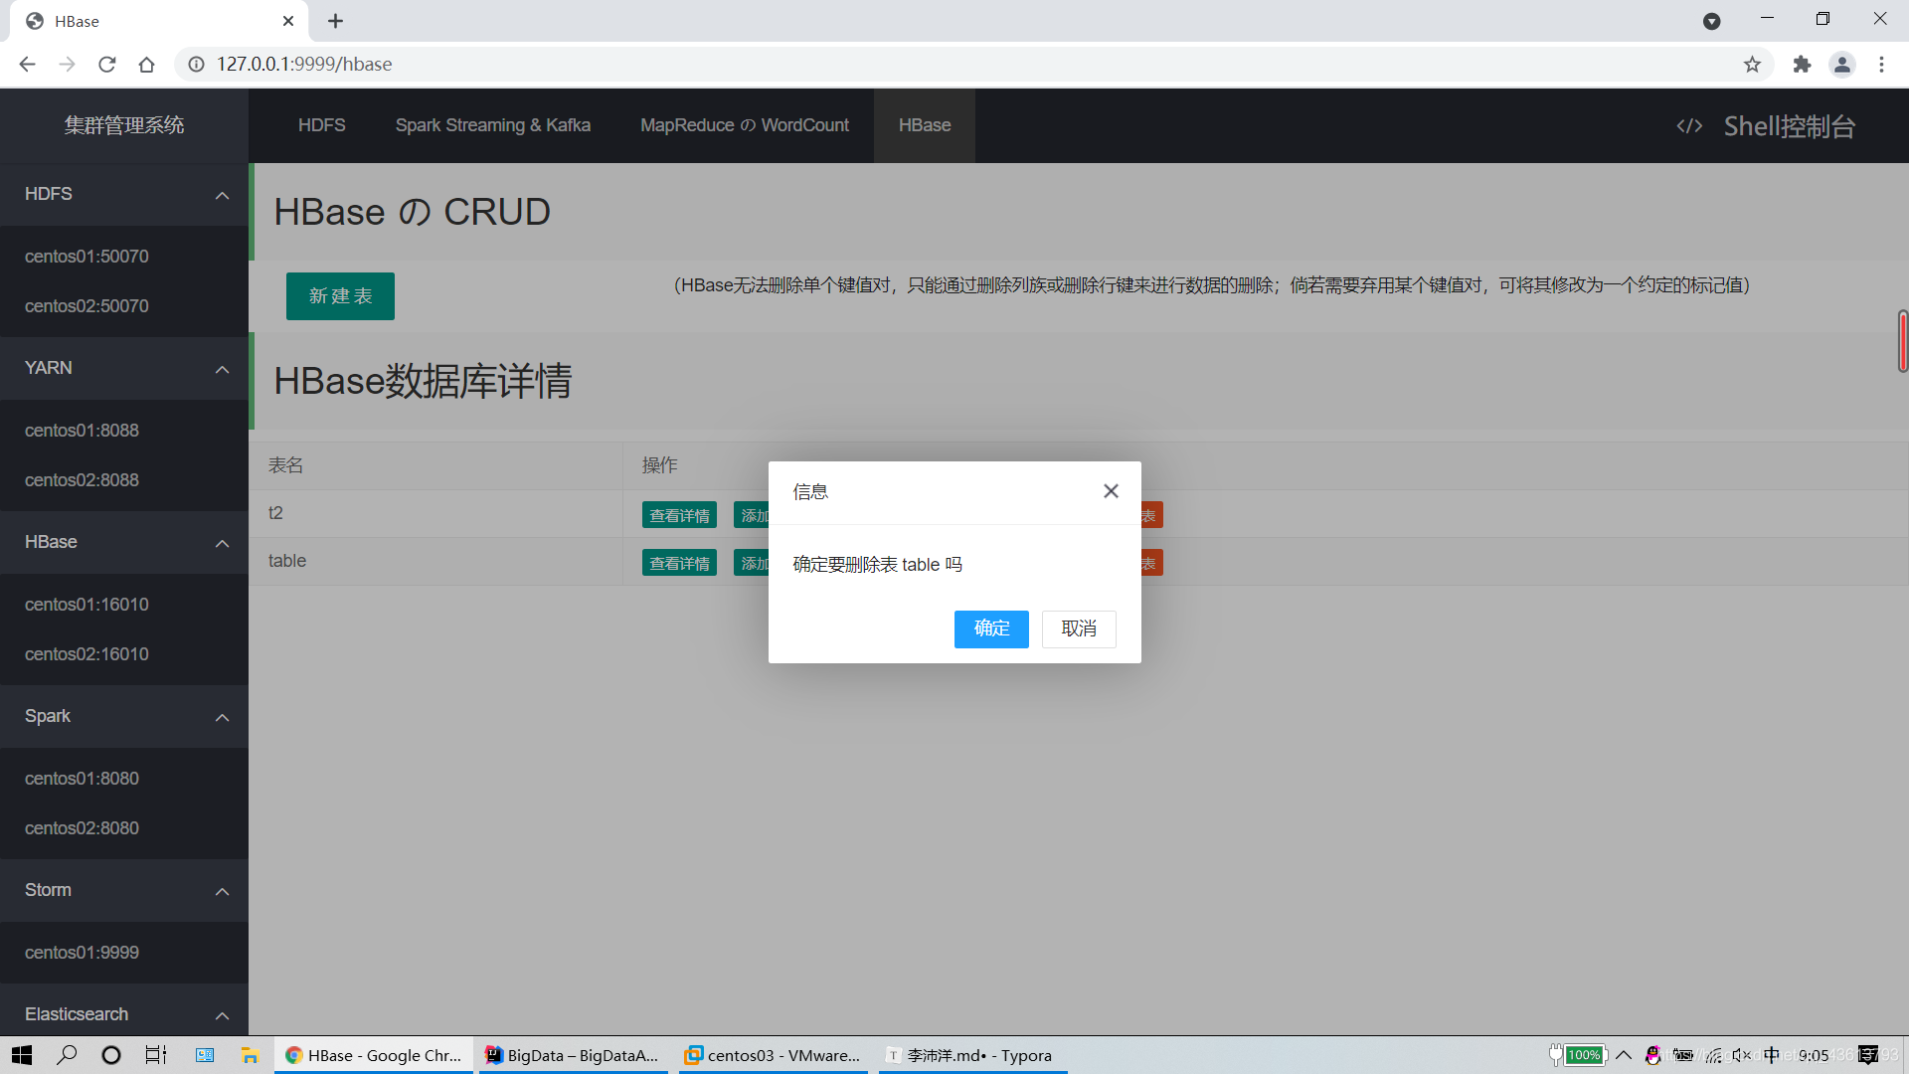This screenshot has width=1909, height=1074.
Task: Click 查看详情 icon for table
Action: [676, 563]
